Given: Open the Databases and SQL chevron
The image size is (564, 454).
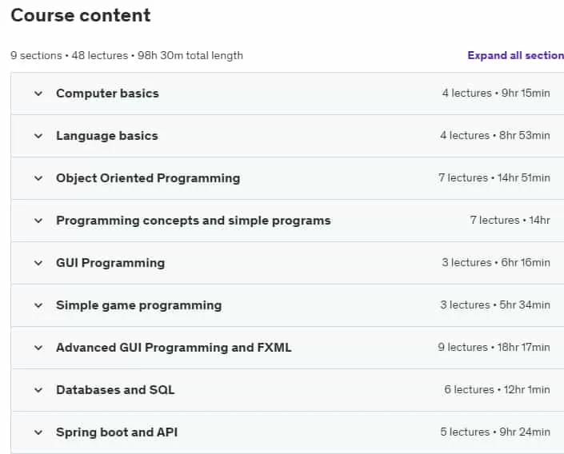Looking at the screenshot, I should 38,390.
